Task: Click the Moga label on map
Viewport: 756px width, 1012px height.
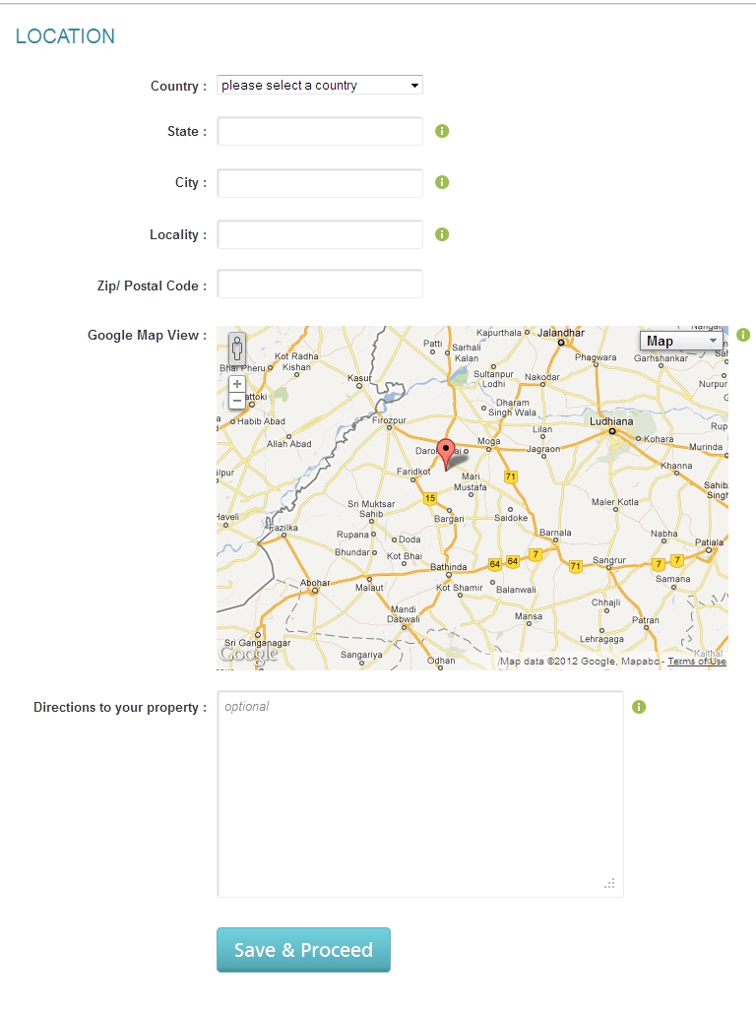Action: (x=488, y=441)
